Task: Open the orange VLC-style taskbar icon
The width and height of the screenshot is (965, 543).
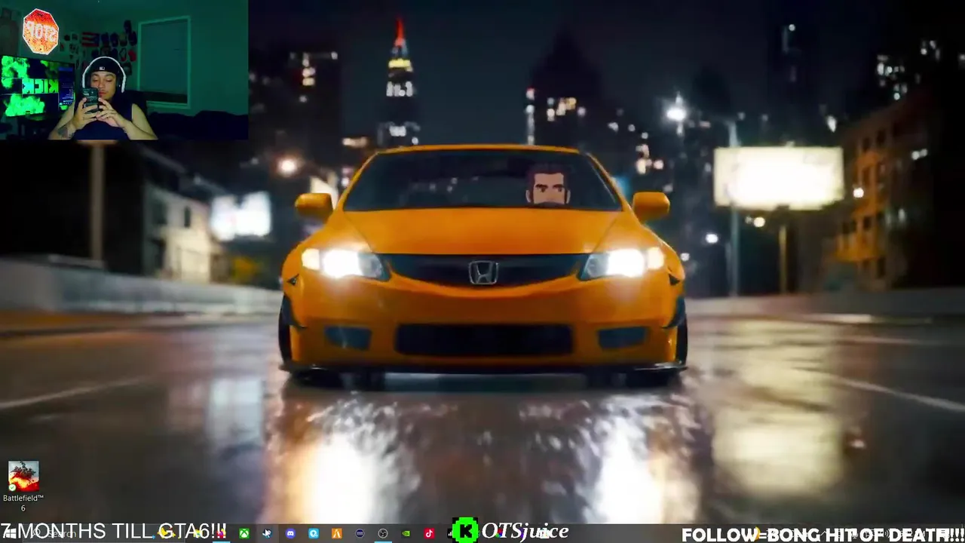Action: [336, 533]
